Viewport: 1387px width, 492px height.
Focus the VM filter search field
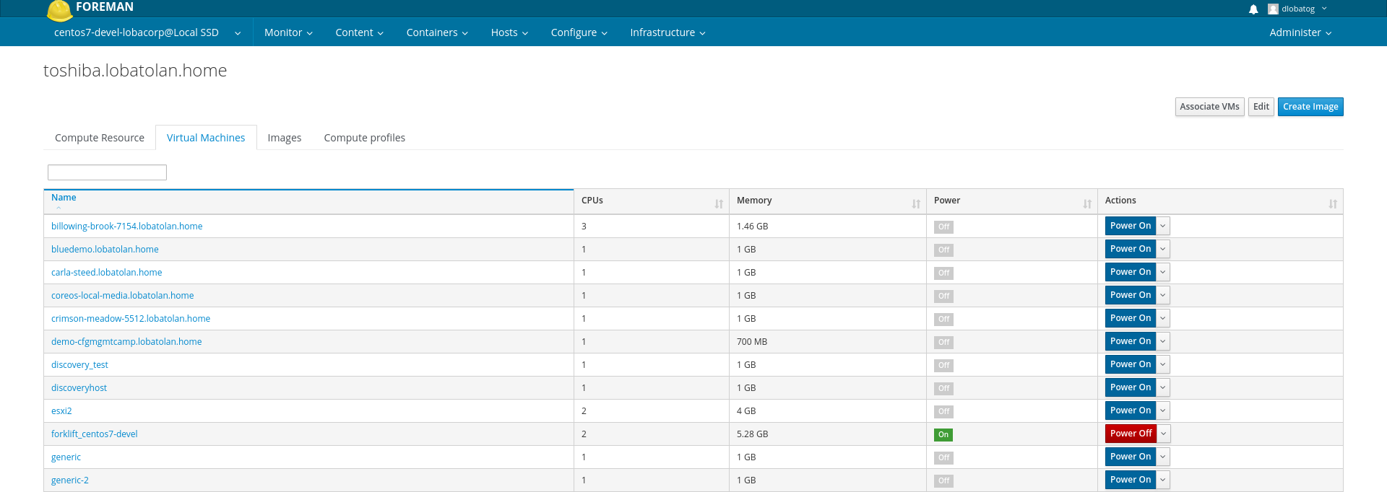[107, 172]
